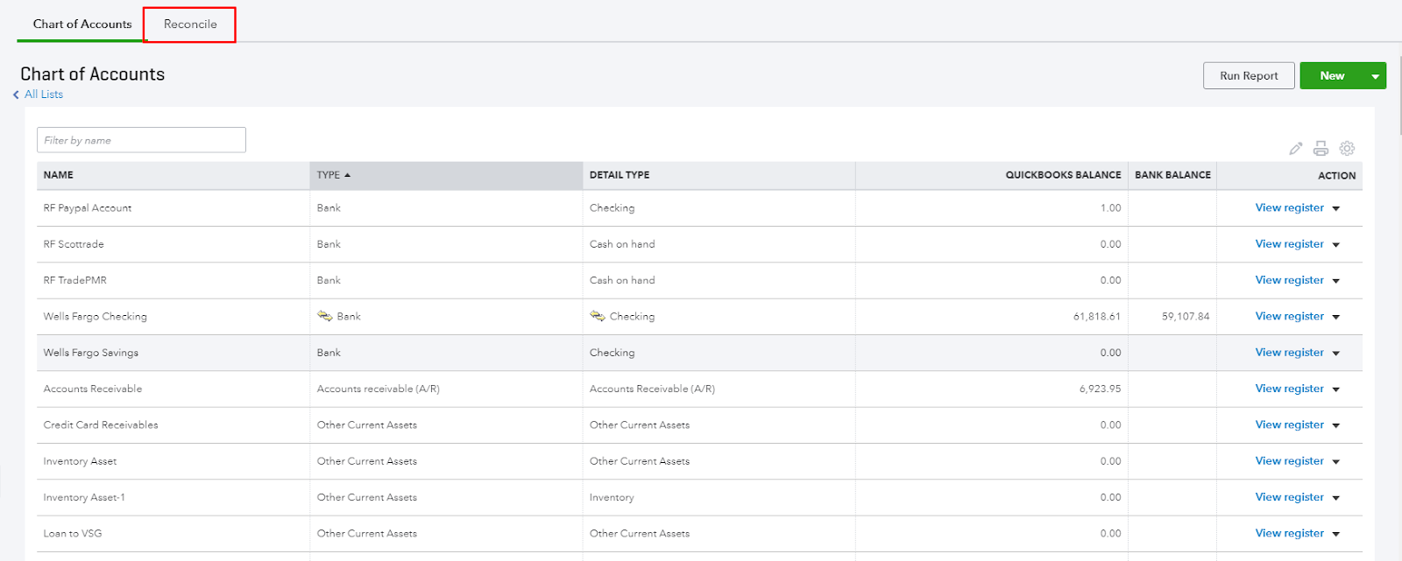
Task: Open View register for Wells Fargo Savings
Action: click(1289, 352)
